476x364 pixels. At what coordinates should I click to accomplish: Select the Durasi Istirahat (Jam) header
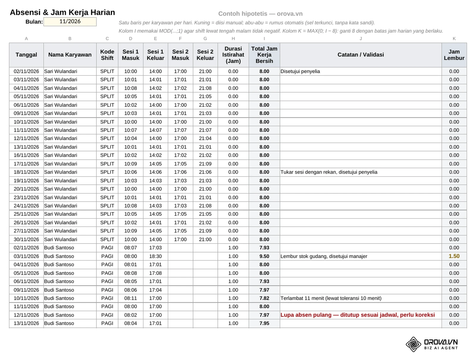pos(233,55)
